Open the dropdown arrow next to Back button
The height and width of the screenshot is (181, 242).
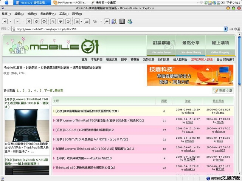pos(11,21)
